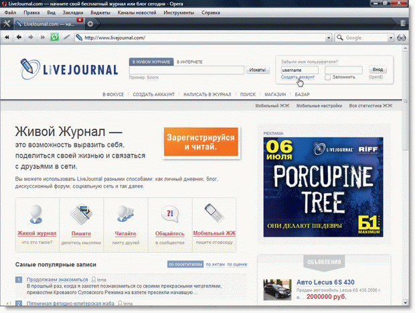Sort popular entries по посетителям
Screen dimensions: 415x313
[x=185, y=264]
